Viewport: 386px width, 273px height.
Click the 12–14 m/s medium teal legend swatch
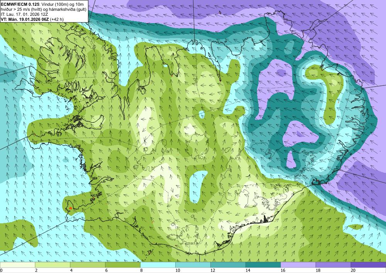tap(228, 265)
